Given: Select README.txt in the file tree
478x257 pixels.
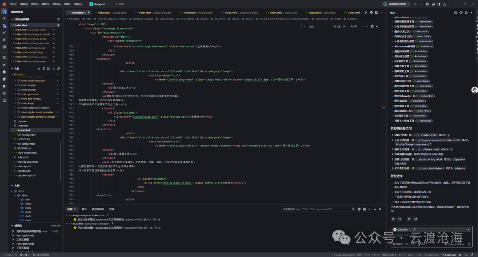Looking at the screenshot, I should [24, 148].
